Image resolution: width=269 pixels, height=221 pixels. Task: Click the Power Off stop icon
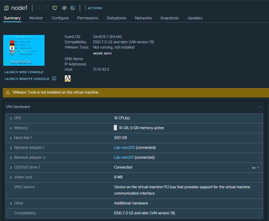(x=46, y=8)
